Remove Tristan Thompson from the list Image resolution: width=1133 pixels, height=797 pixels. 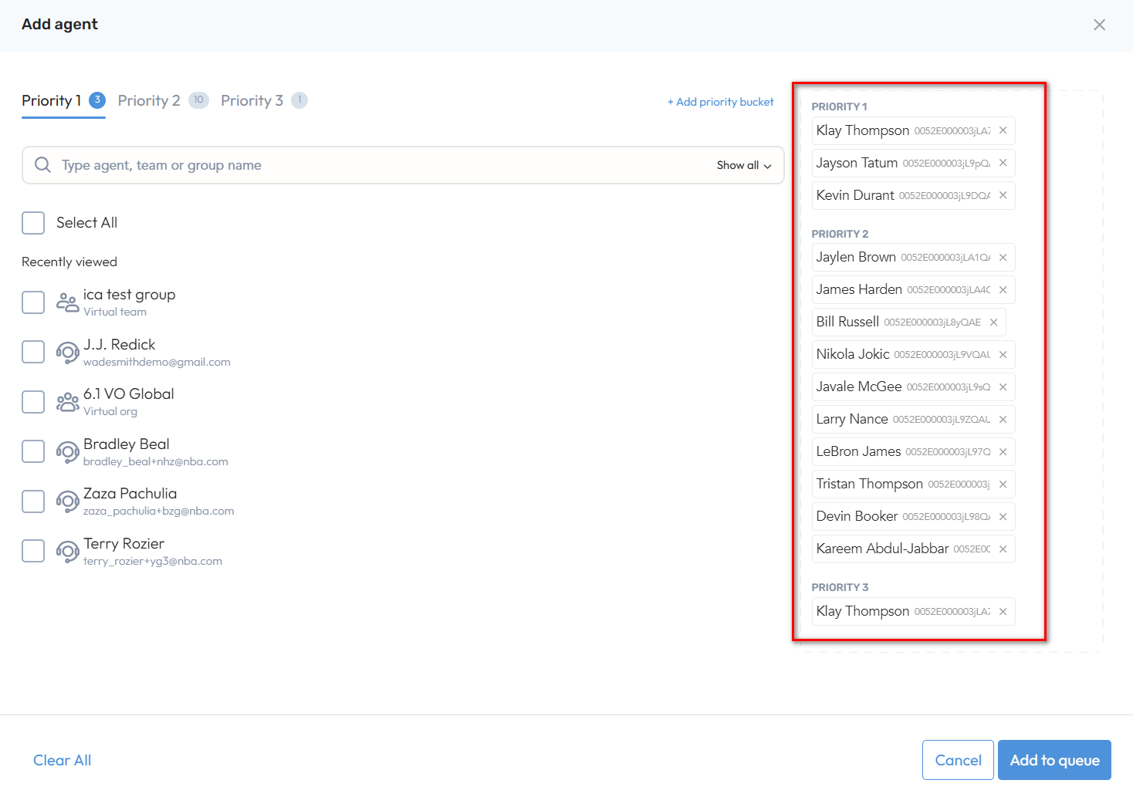click(1003, 484)
